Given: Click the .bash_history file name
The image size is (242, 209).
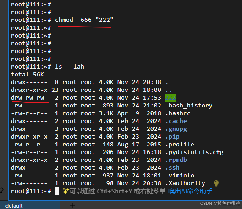Looking at the screenshot, I should click(x=189, y=106).
